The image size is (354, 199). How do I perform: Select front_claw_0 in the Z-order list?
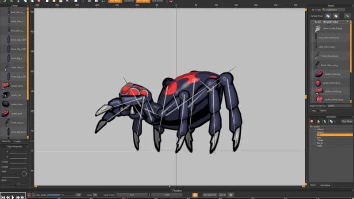point(14,67)
